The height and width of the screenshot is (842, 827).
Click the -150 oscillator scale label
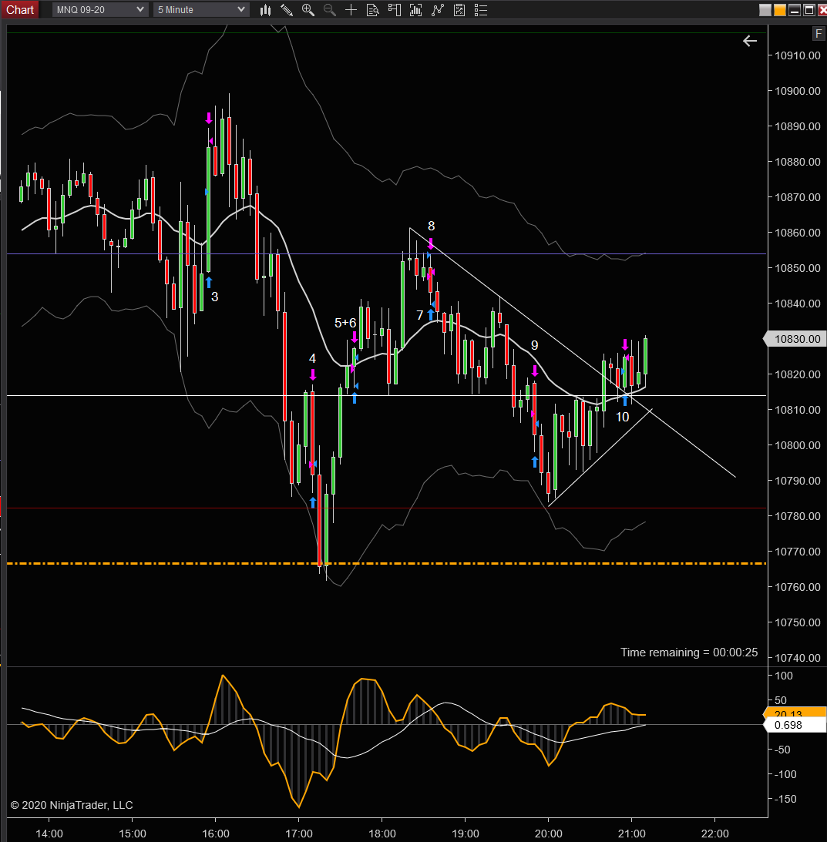(785, 799)
